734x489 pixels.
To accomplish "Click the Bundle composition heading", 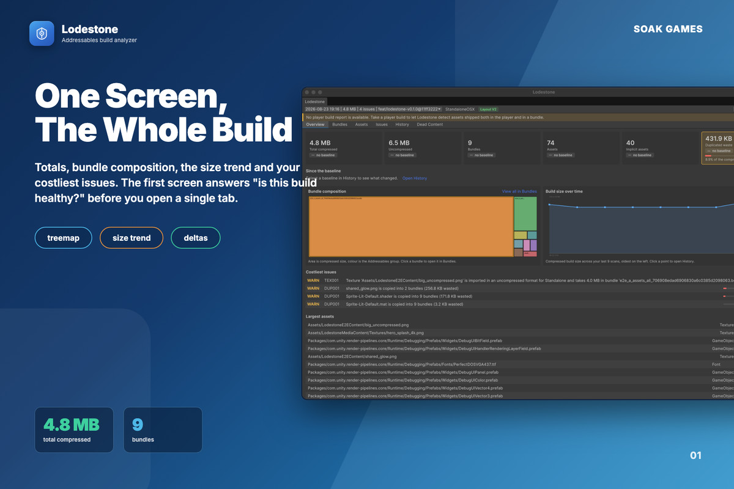I will [x=327, y=191].
